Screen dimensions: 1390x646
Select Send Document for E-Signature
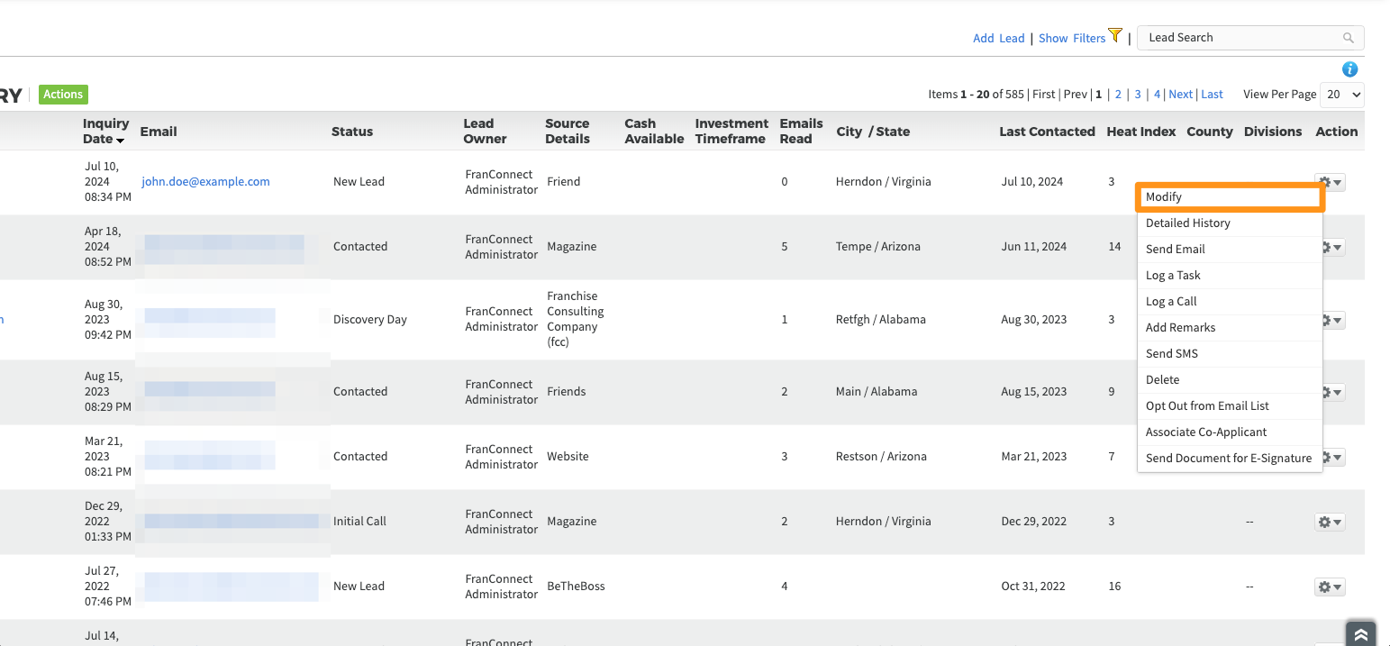tap(1228, 459)
